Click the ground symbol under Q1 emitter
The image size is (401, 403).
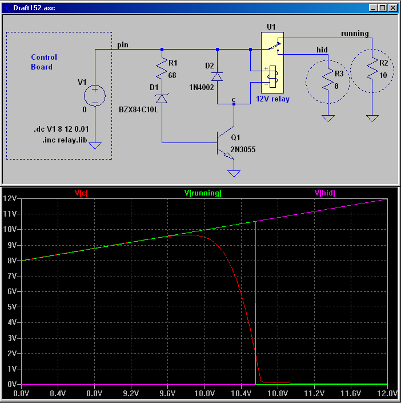coord(234,173)
